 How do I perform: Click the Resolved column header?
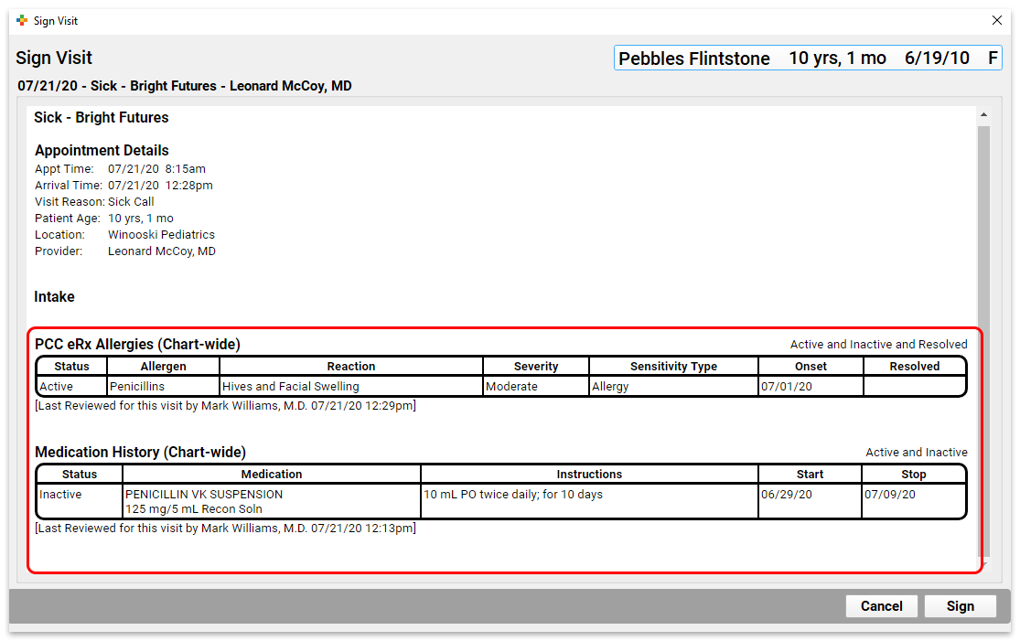[915, 366]
